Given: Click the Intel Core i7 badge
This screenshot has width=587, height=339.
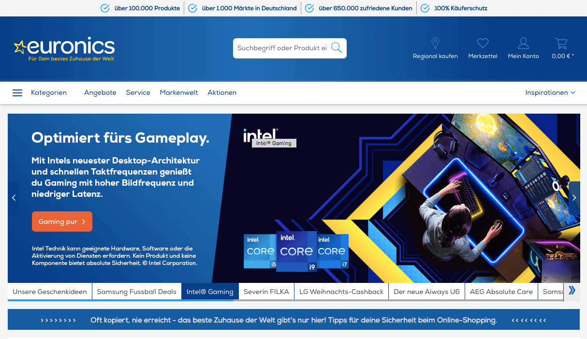Looking at the screenshot, I should click(332, 251).
